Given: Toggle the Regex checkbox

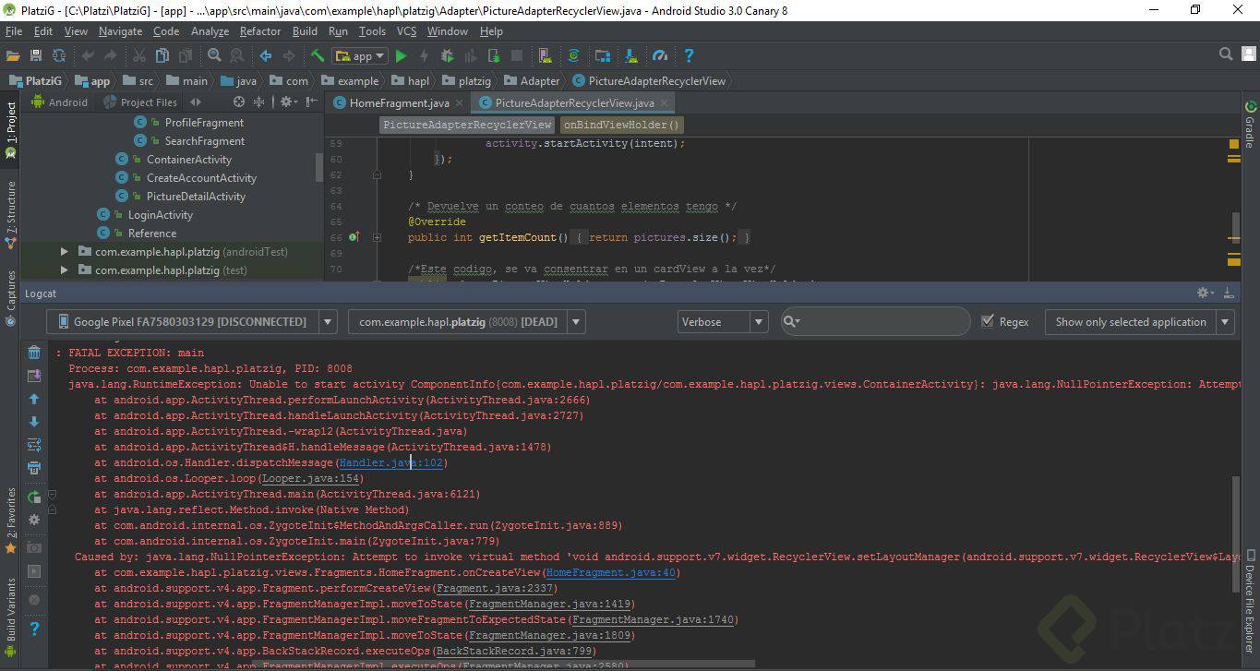Looking at the screenshot, I should (x=988, y=321).
